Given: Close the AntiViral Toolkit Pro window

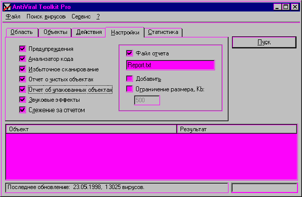Looking at the screenshot, I should tap(295, 7).
